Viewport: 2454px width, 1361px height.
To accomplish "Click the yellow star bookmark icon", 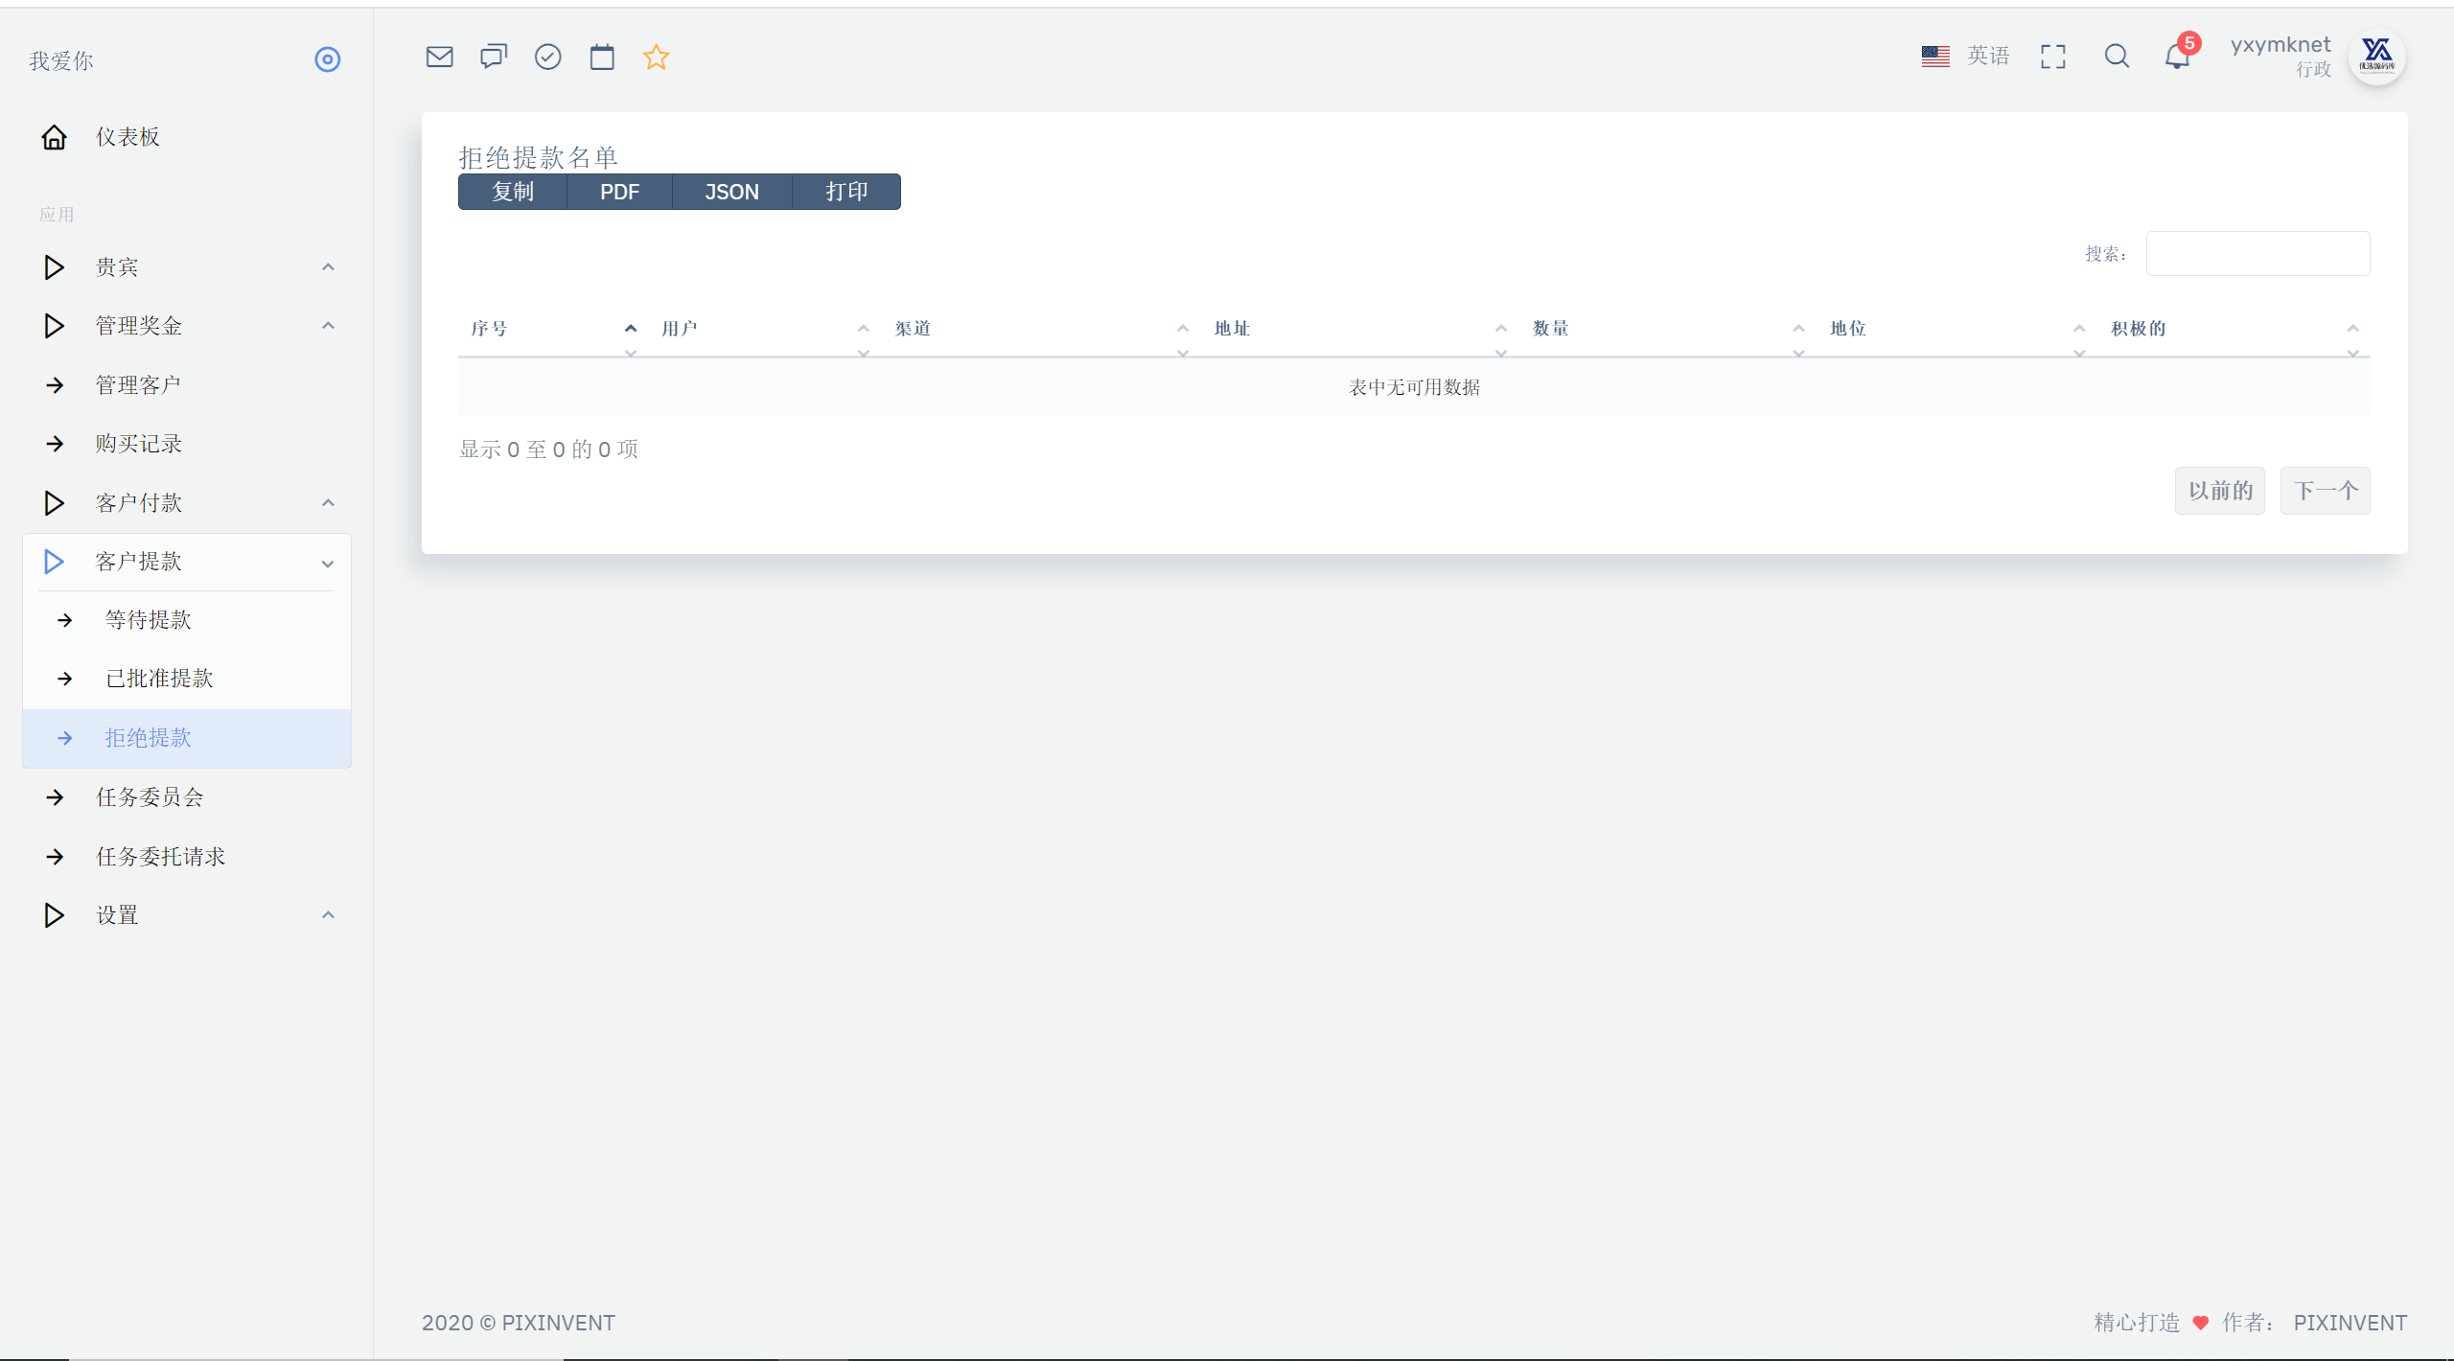I will point(656,57).
